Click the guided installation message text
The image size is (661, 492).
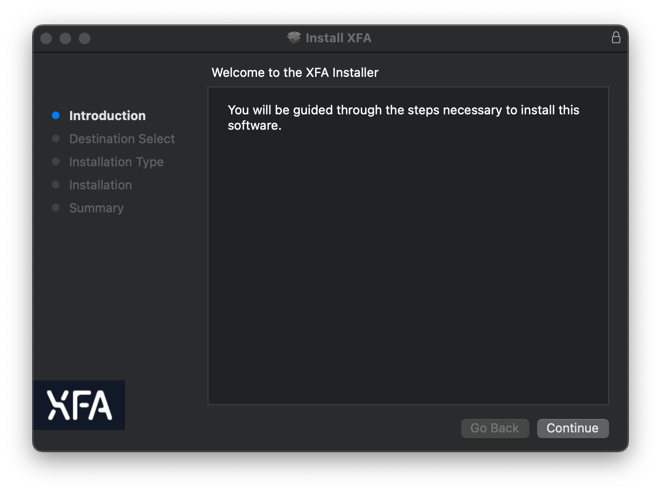point(404,118)
